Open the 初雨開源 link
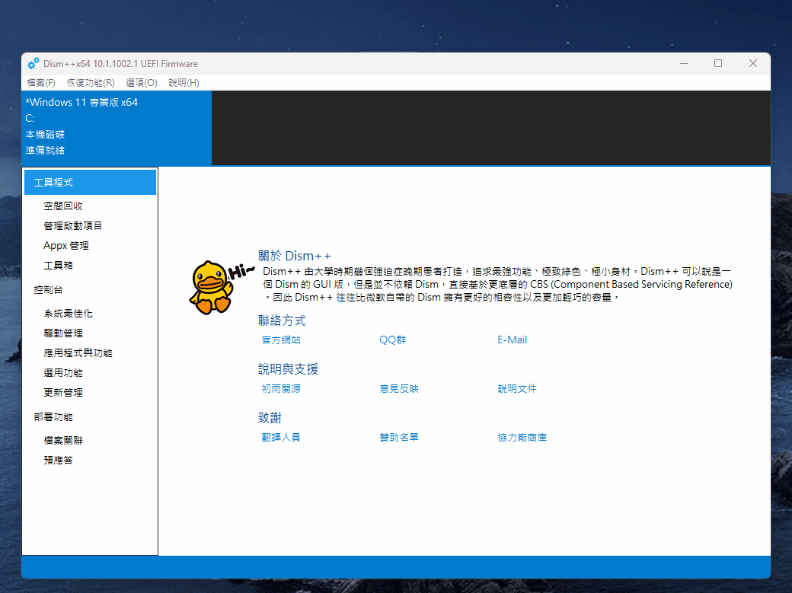The width and height of the screenshot is (792, 593). (281, 389)
